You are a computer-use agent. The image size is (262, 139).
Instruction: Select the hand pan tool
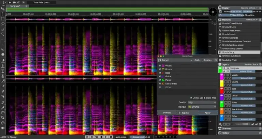point(3,113)
